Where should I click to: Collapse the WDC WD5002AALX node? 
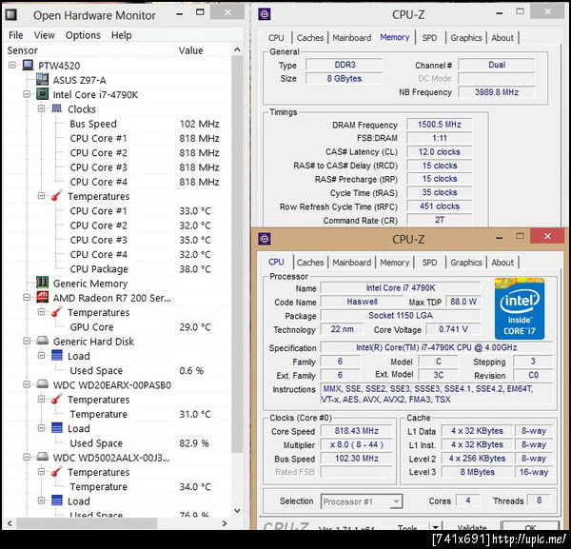coord(27,457)
